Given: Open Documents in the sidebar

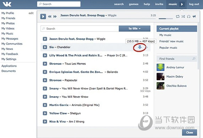Looking at the screenshot, I should tap(8, 71).
